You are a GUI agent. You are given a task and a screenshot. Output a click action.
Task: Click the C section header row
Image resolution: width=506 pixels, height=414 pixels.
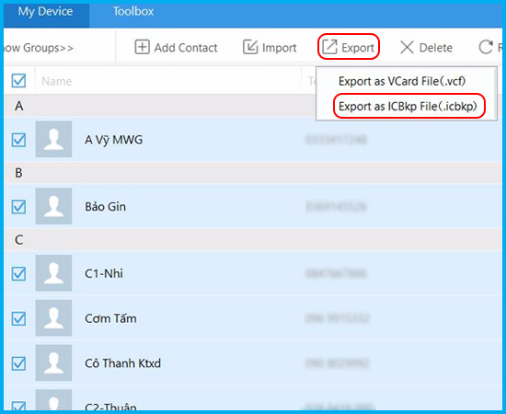(x=253, y=240)
